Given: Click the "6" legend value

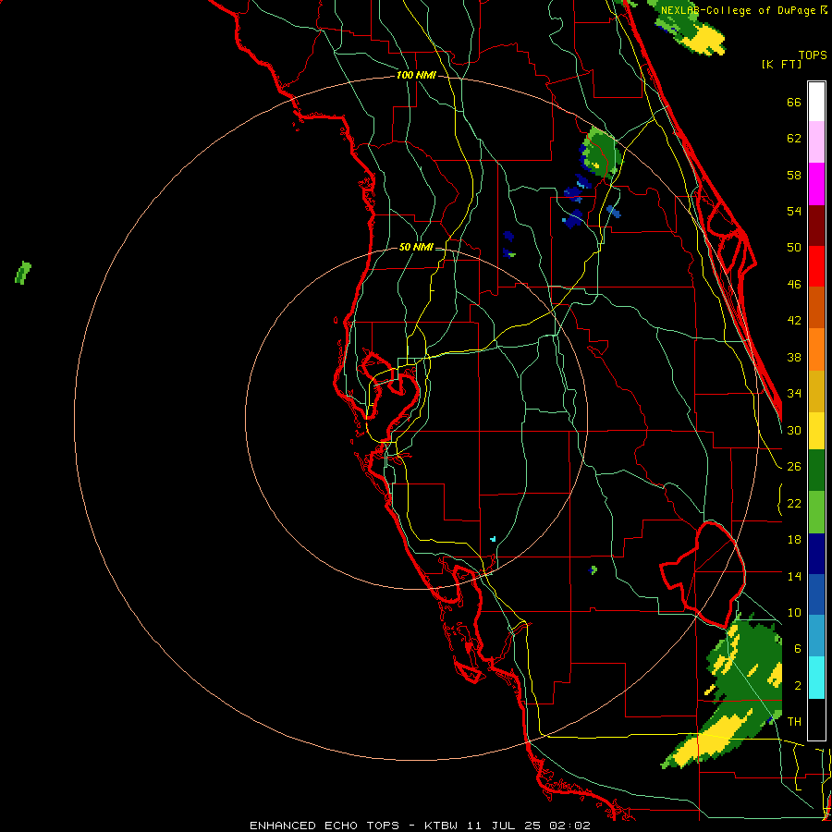Looking at the screenshot, I should 797,649.
